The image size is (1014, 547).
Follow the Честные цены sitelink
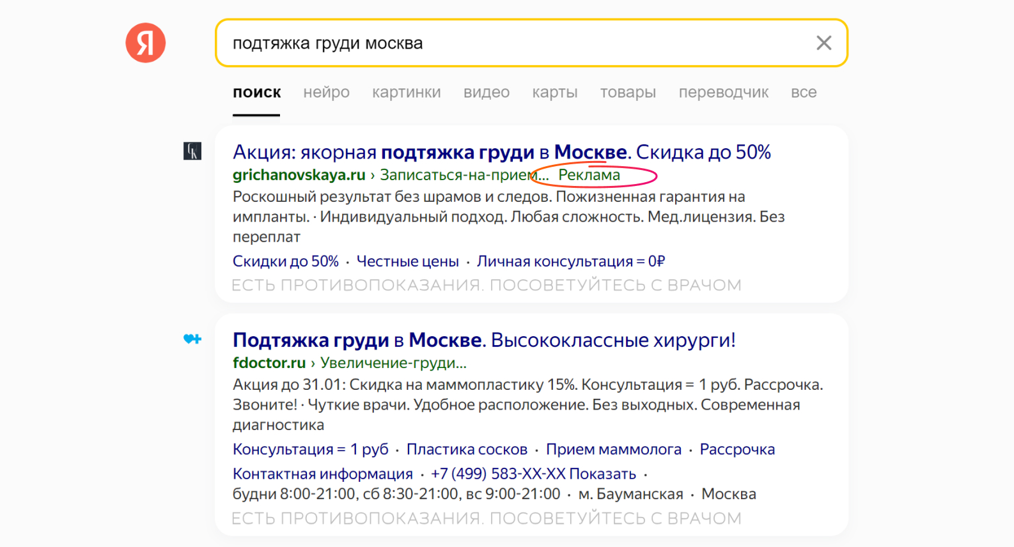click(407, 261)
